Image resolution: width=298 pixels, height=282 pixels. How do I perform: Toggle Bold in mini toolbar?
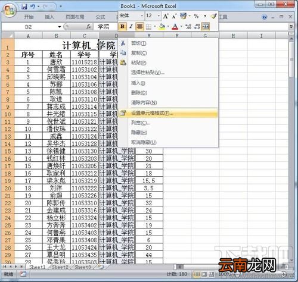click(x=122, y=26)
